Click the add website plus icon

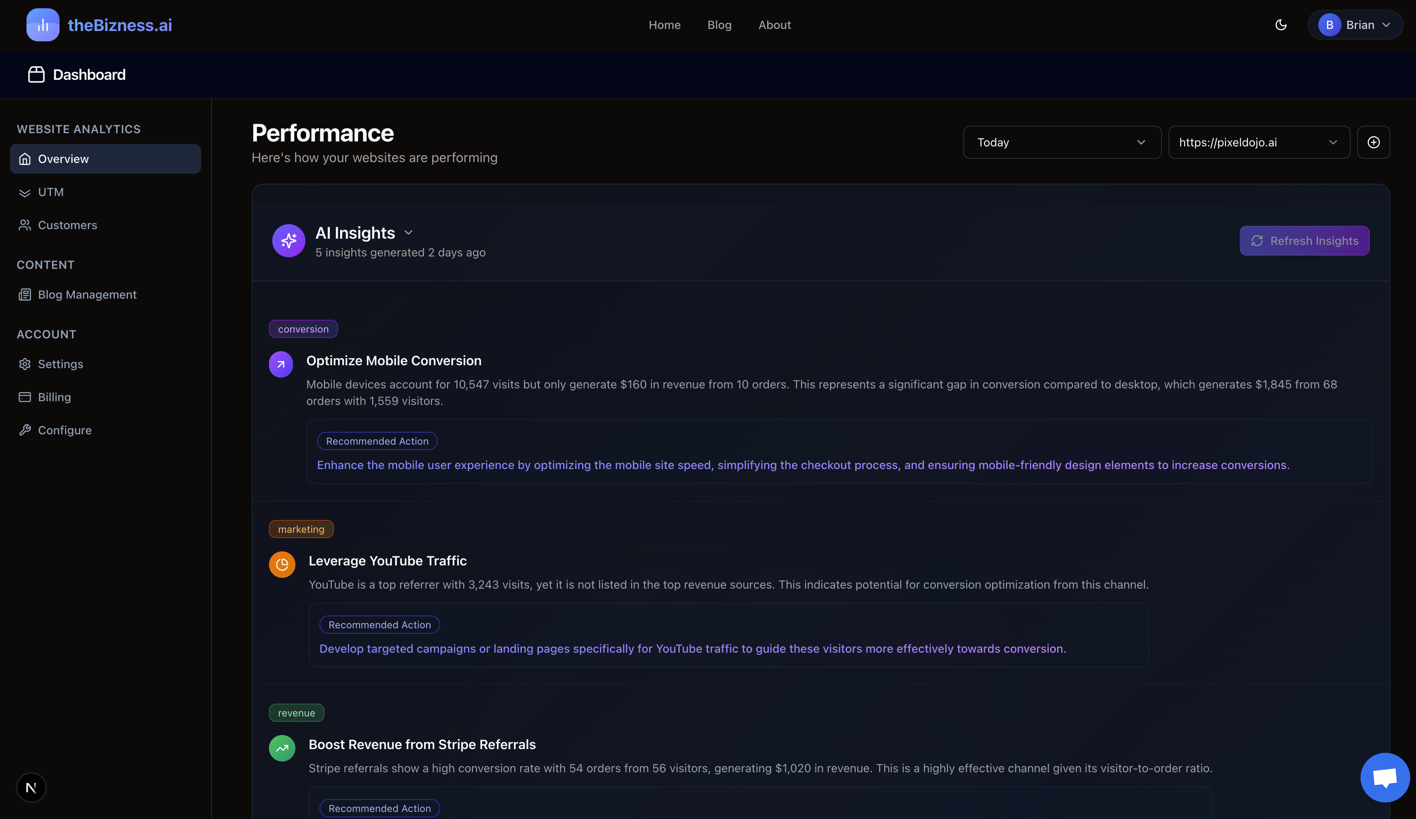coord(1373,143)
